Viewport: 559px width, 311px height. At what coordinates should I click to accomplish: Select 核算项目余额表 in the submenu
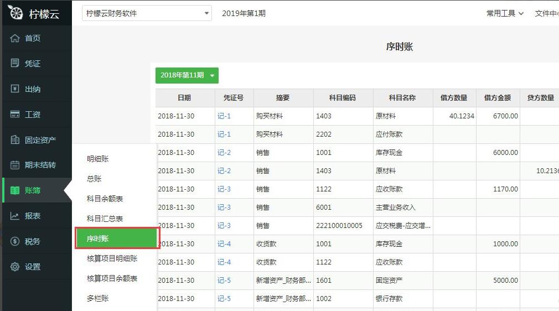pyautogui.click(x=112, y=278)
